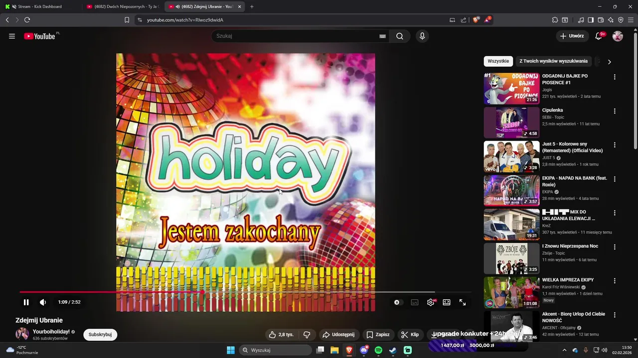This screenshot has height=358, width=638.
Task: Click the Udostępnij share button
Action: [x=338, y=335]
